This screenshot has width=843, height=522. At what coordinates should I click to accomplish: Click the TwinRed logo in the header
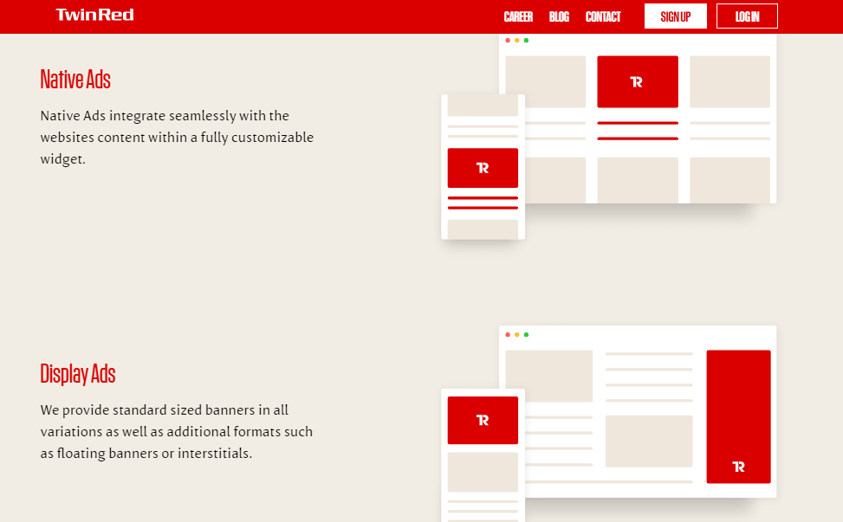(x=94, y=15)
